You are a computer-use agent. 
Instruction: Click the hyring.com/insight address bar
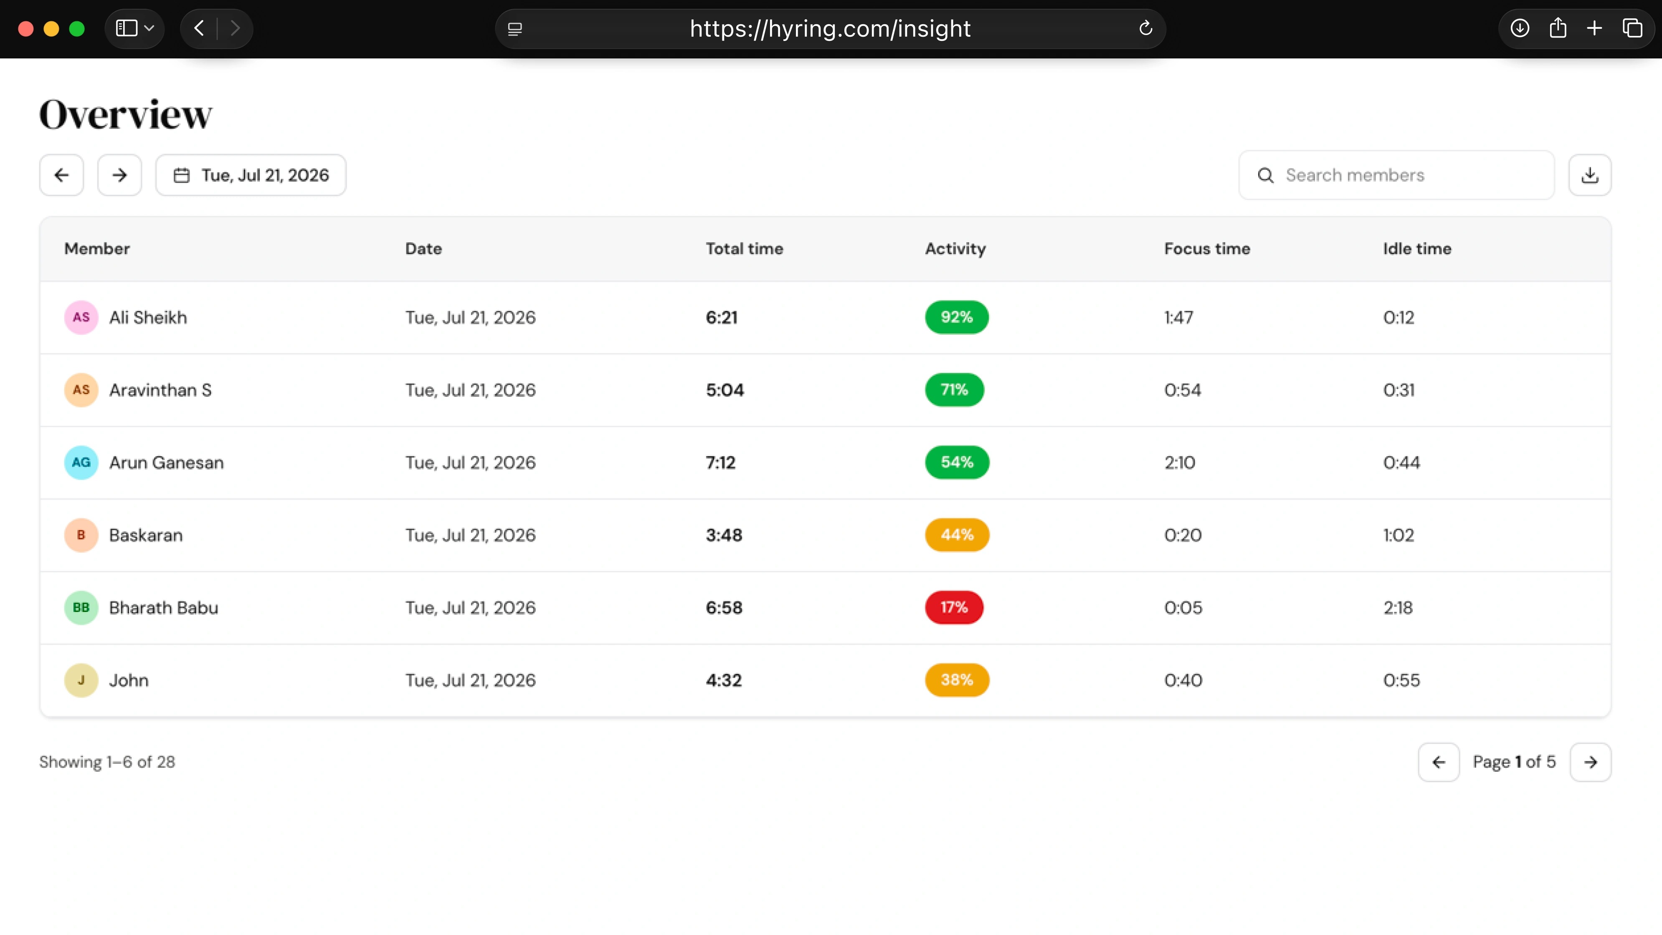(830, 28)
